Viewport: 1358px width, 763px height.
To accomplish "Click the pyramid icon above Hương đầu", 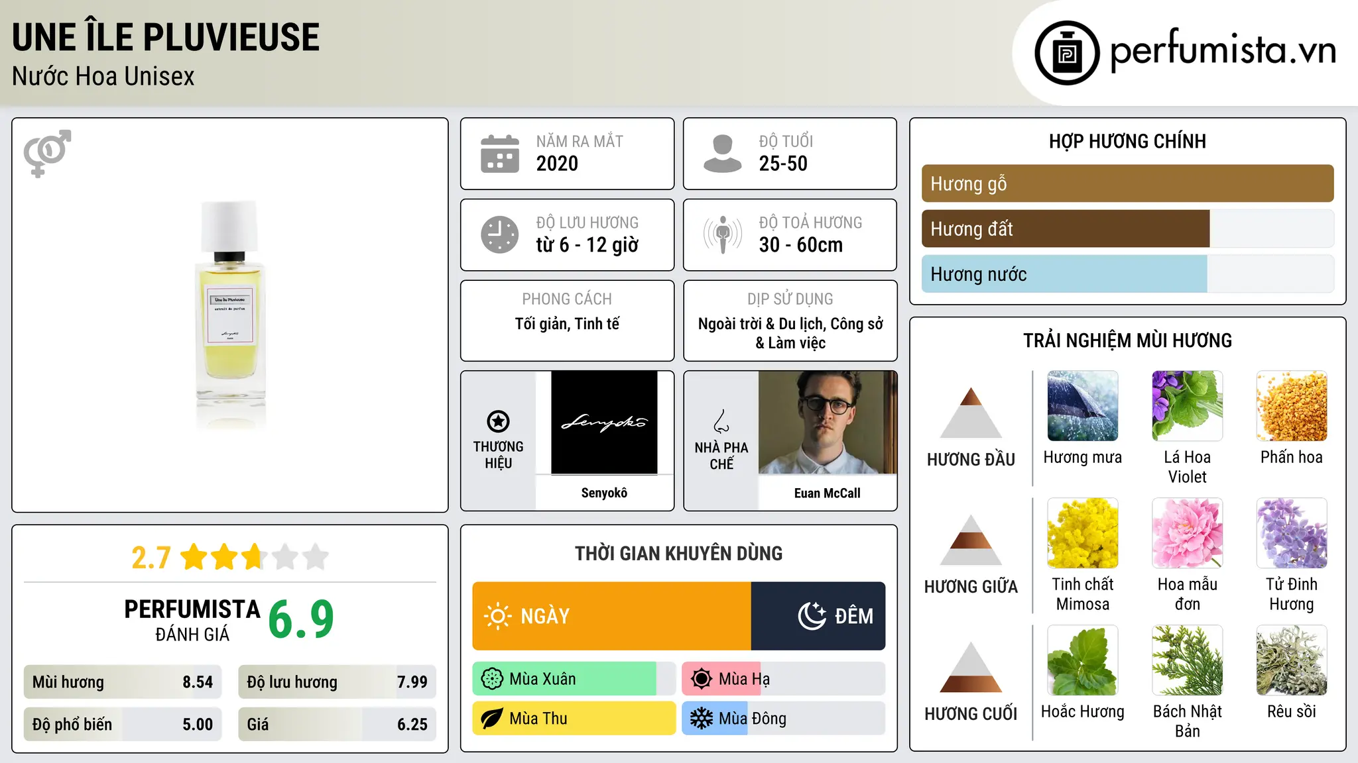I will click(971, 413).
